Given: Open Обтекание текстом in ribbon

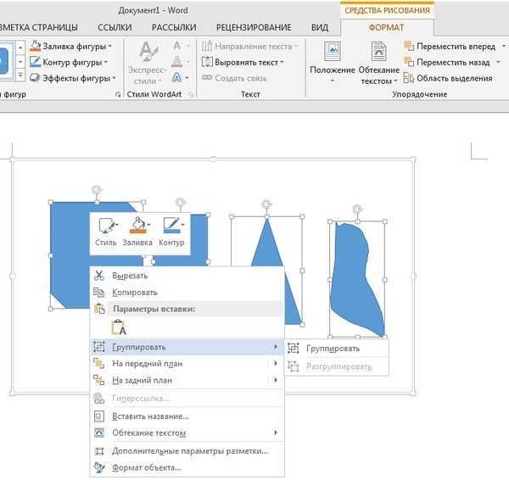Looking at the screenshot, I should [379, 63].
